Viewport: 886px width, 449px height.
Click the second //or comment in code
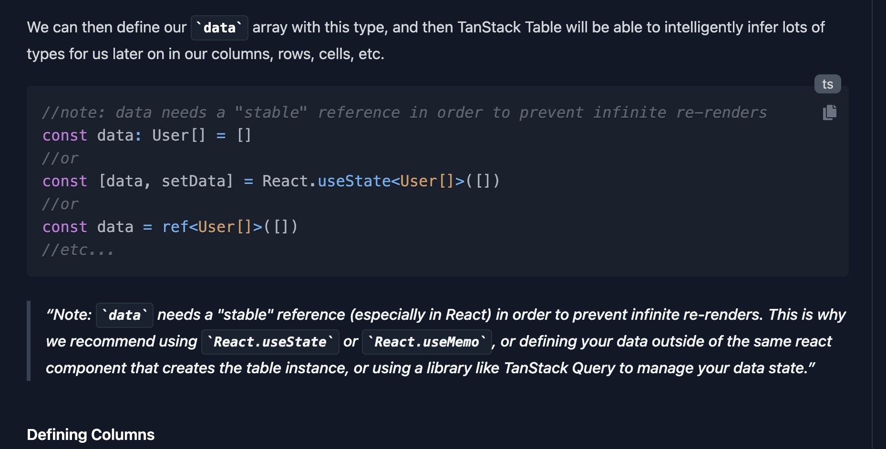point(61,204)
